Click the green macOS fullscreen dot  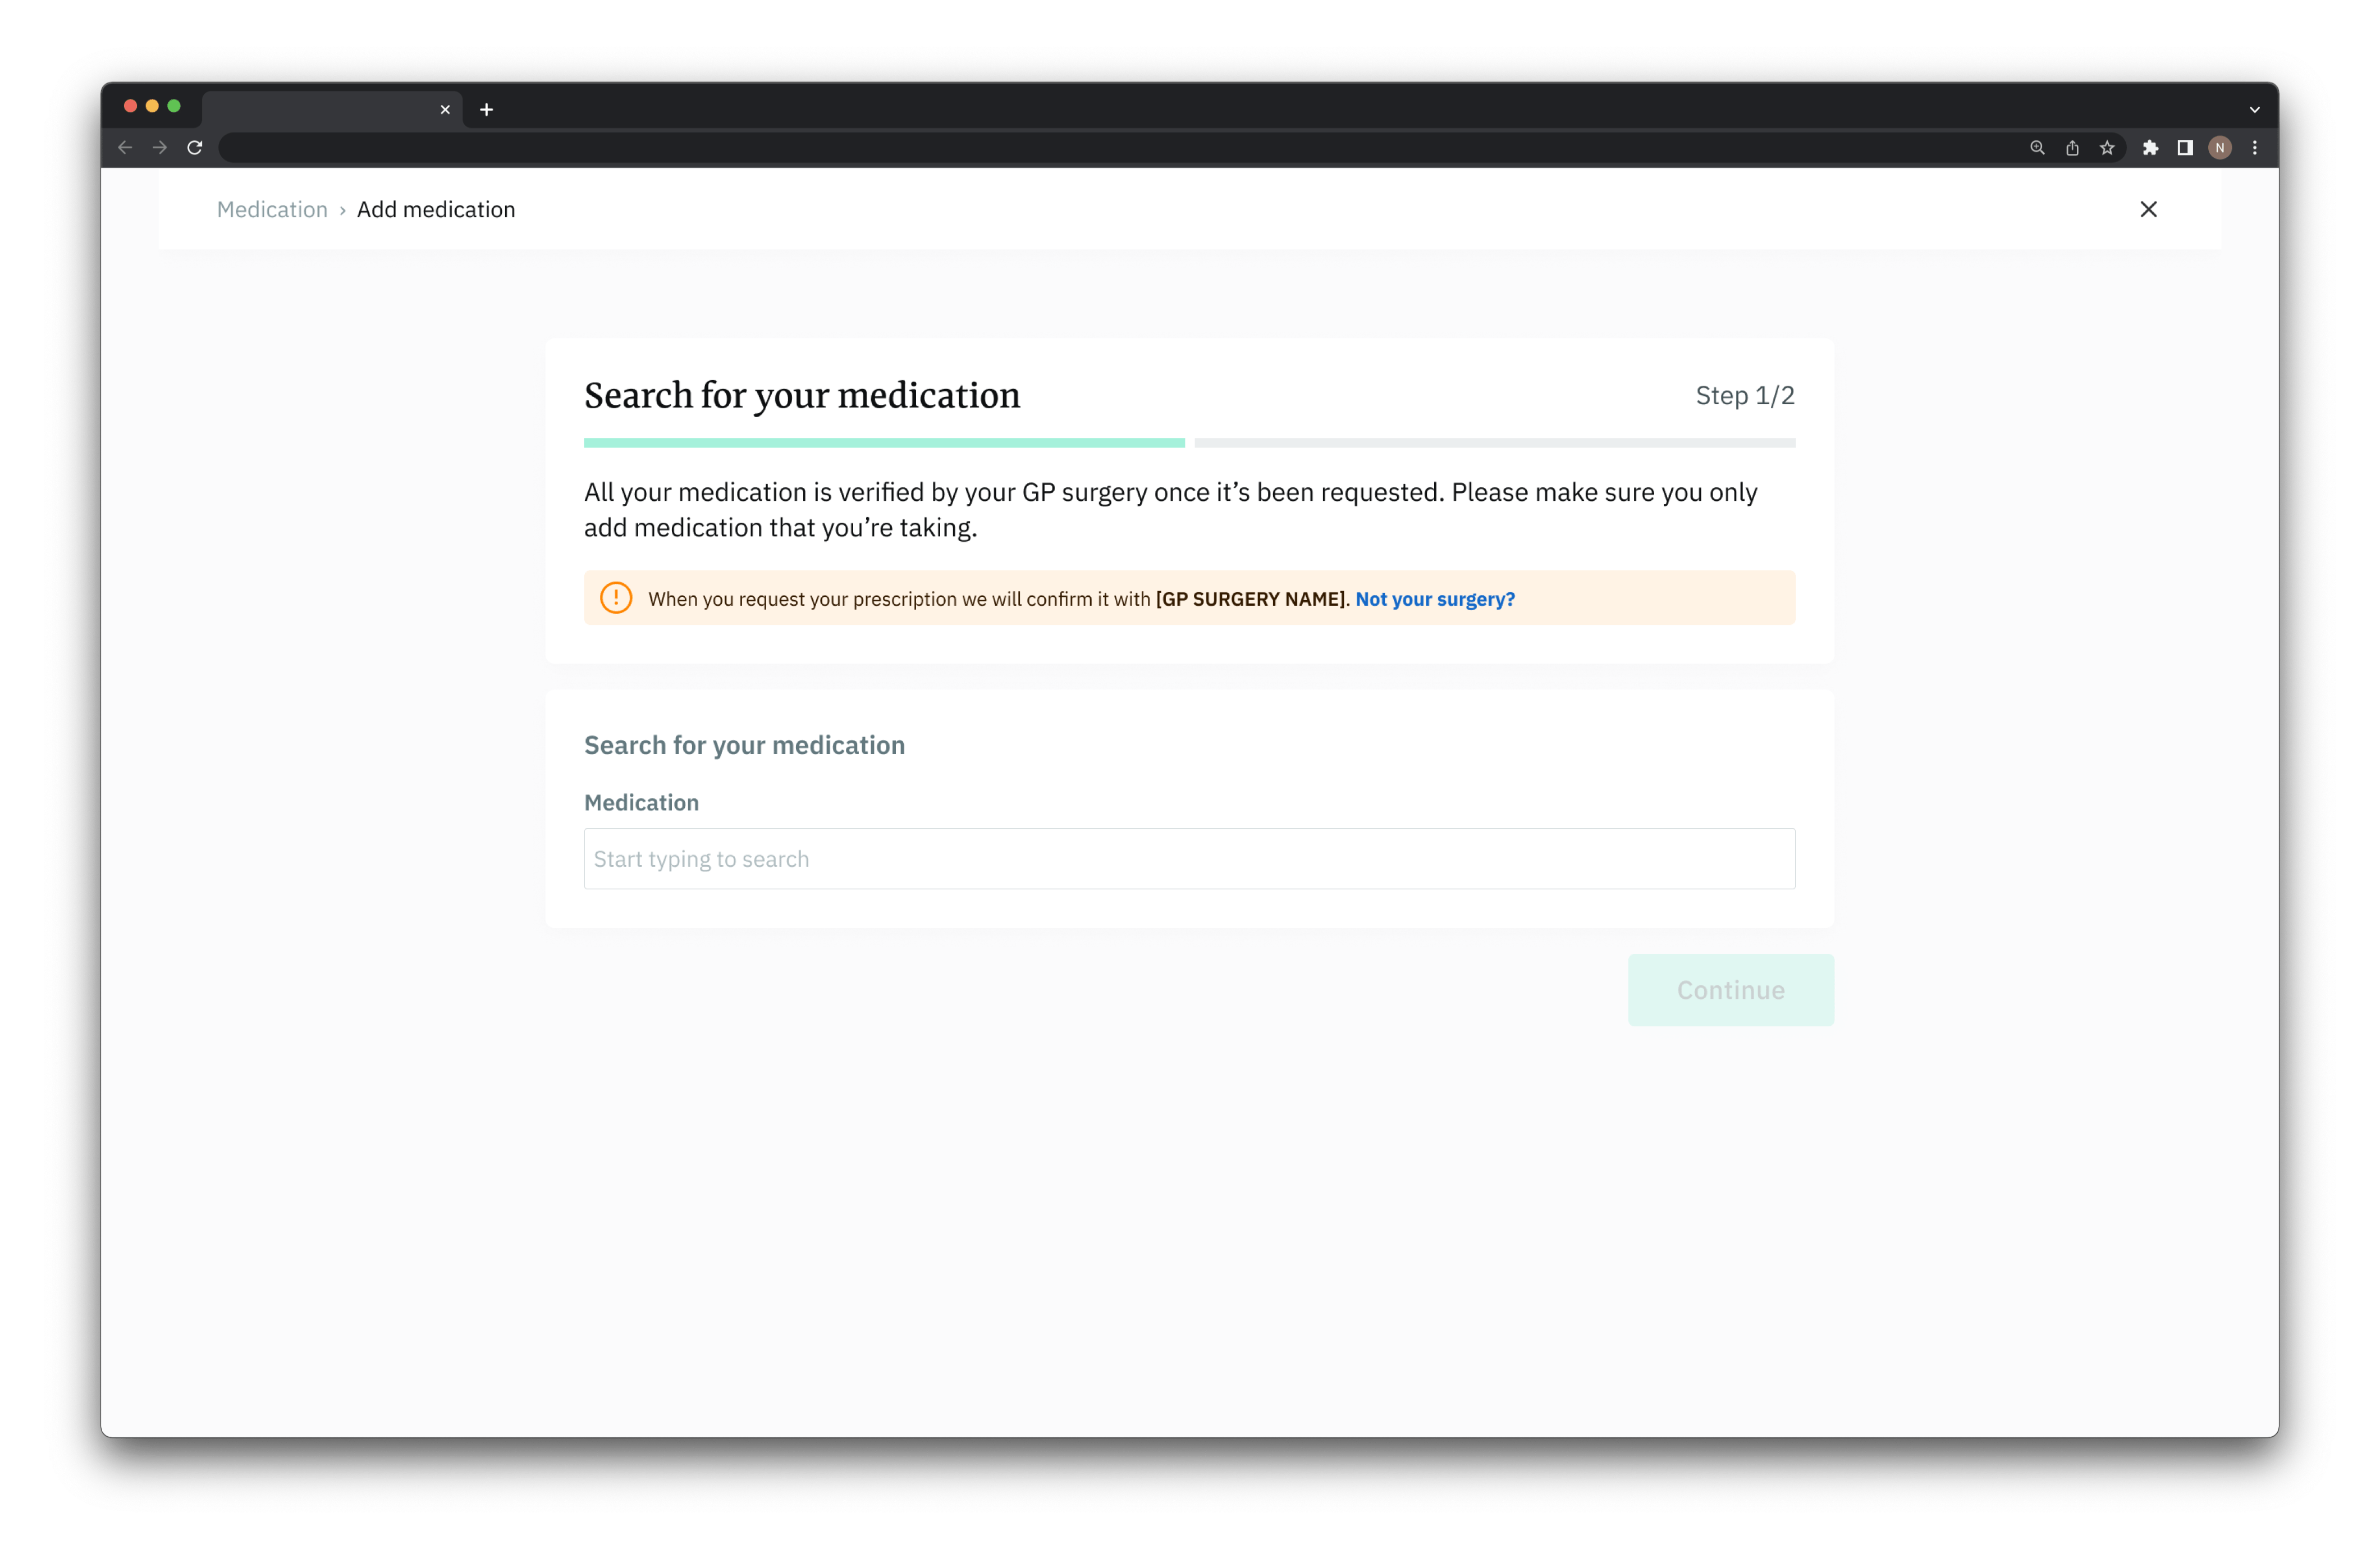(x=174, y=106)
